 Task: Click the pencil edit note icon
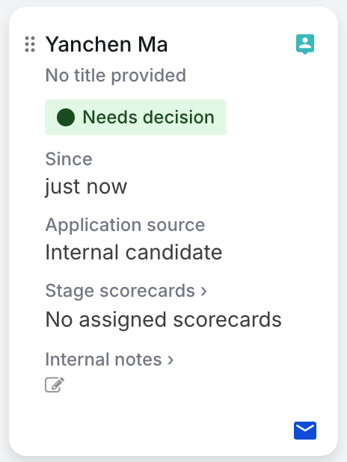point(55,384)
